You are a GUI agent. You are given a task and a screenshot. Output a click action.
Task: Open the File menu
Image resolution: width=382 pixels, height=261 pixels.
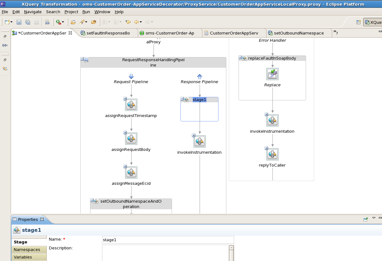coord(5,12)
